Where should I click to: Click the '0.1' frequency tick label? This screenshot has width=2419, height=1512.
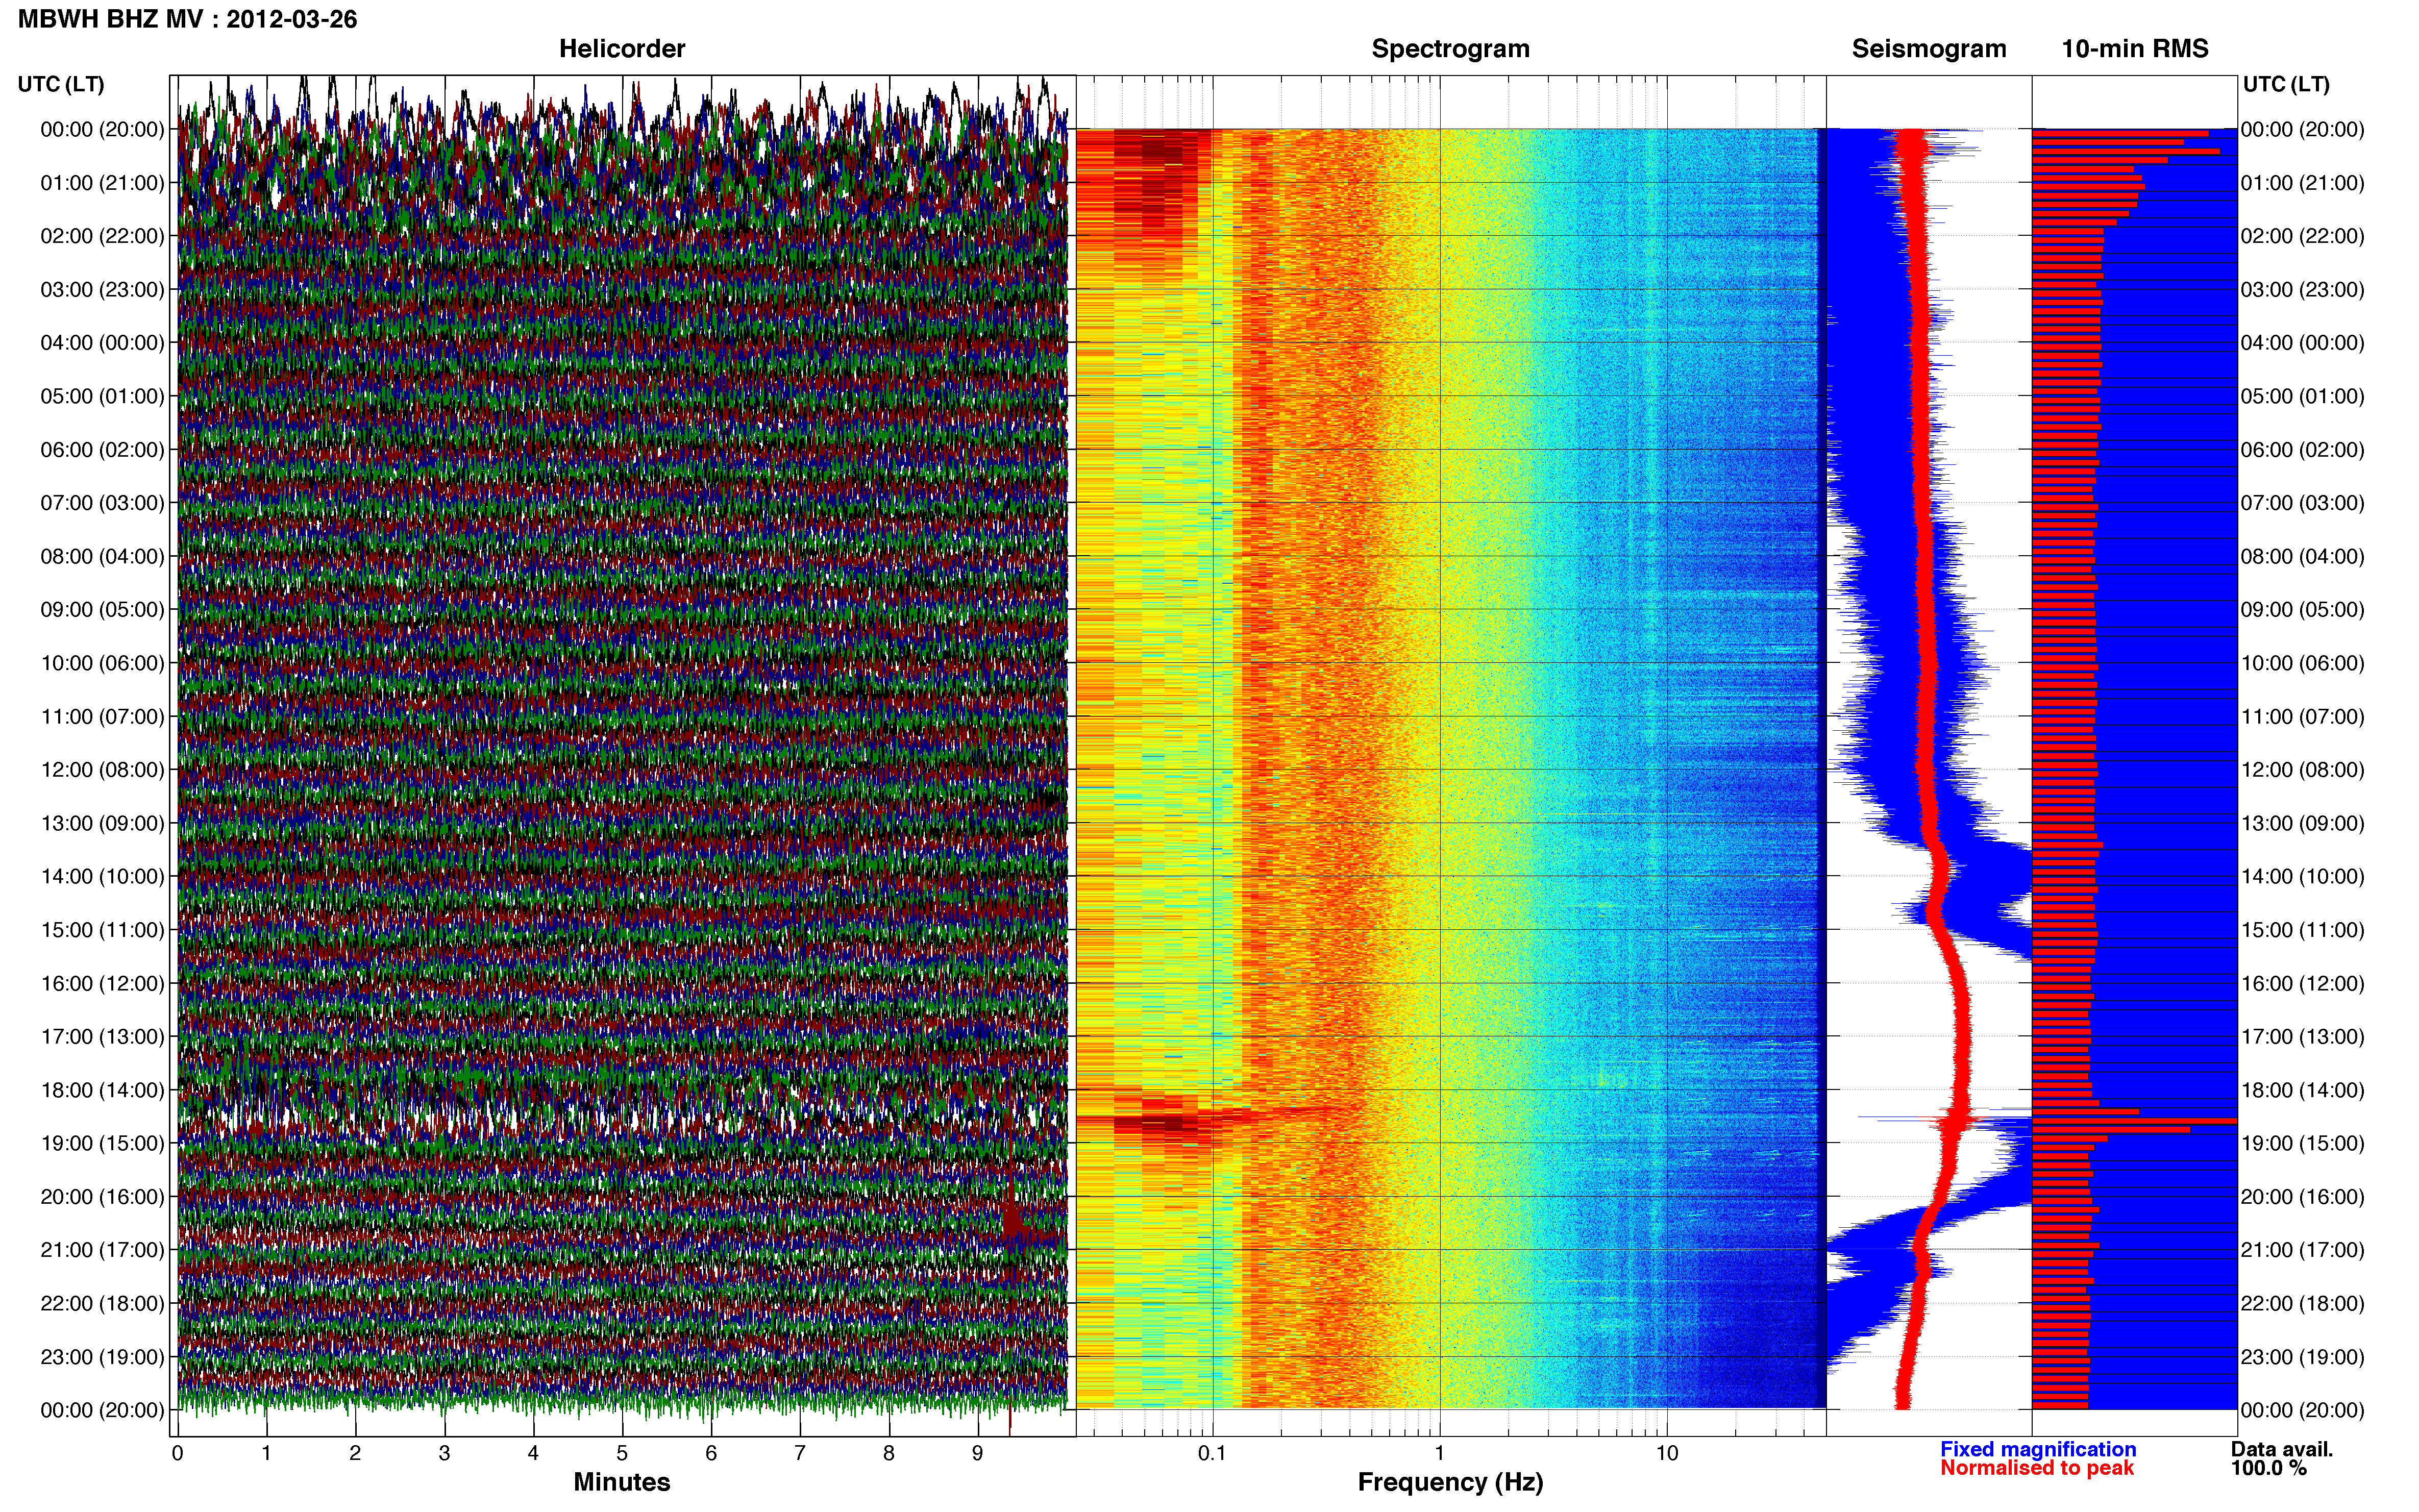1212,1453
